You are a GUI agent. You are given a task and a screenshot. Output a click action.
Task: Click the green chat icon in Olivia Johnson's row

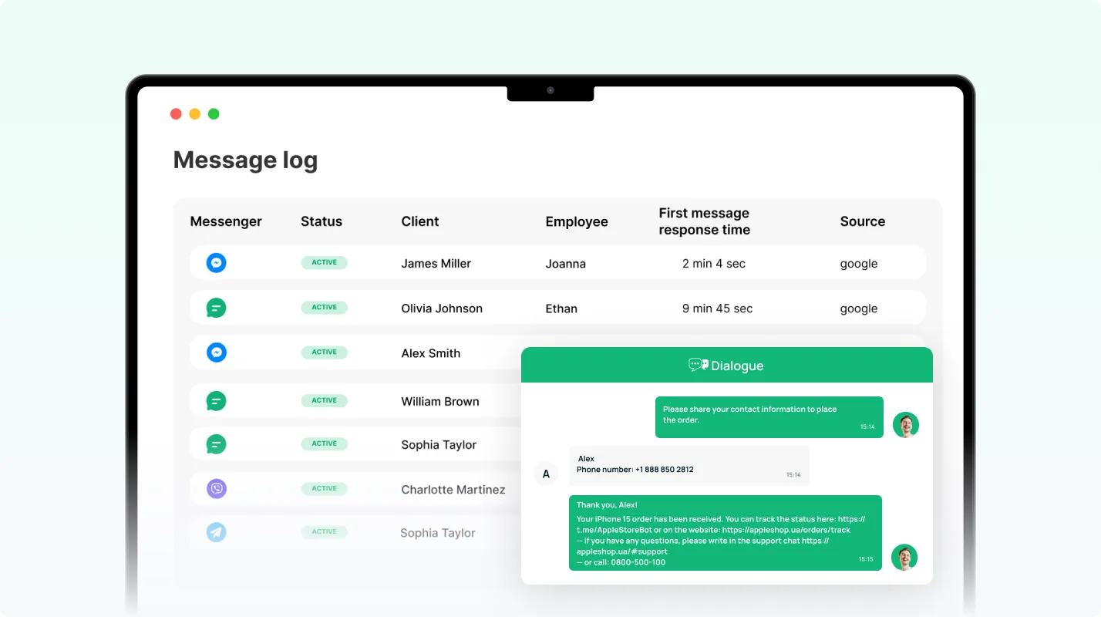[x=217, y=308]
